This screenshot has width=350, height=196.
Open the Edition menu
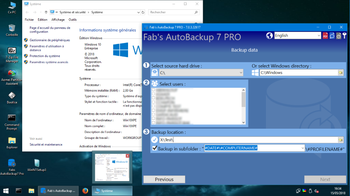tap(42, 20)
